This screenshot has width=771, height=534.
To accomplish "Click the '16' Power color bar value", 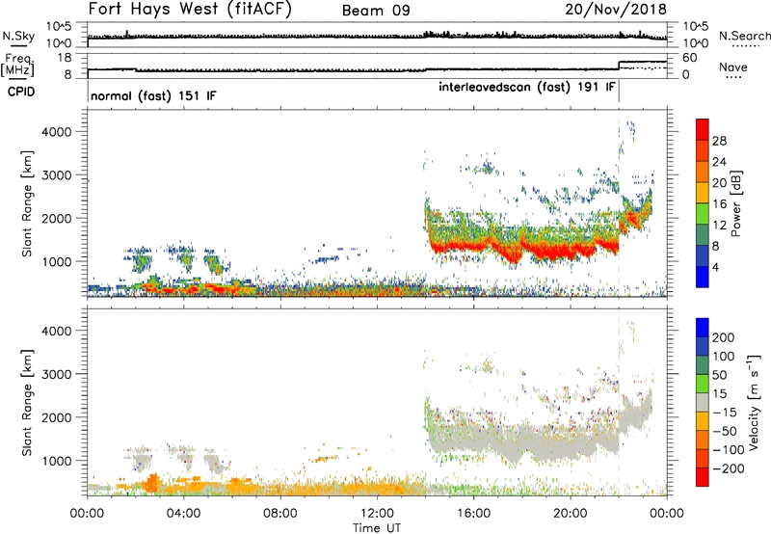I will click(719, 204).
